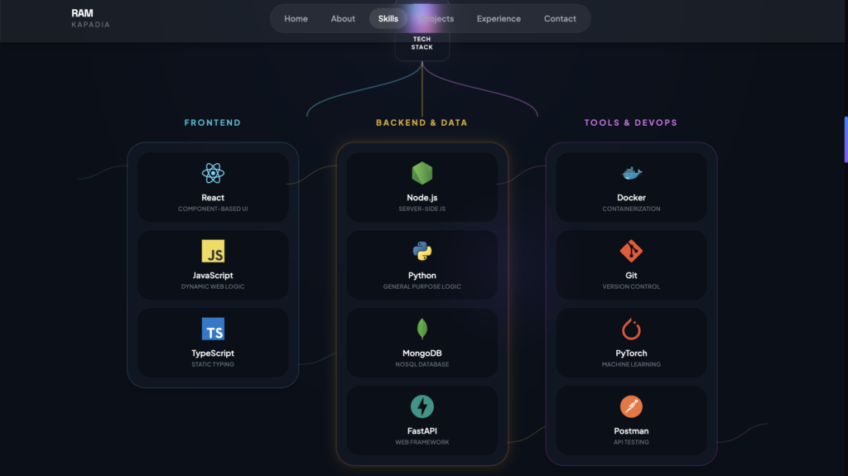Open the Projects nav item
848x476 pixels.
pos(437,18)
